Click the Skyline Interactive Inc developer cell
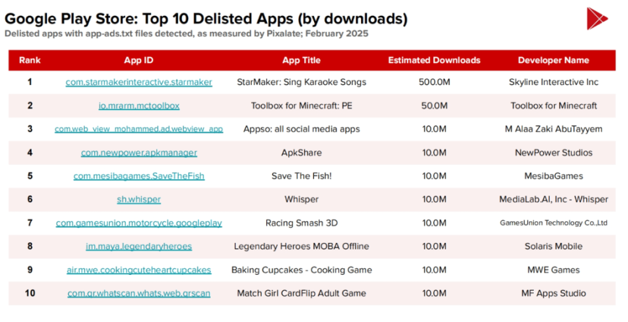This screenshot has height=322, width=628. coord(553,82)
